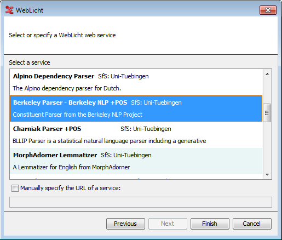Click the WebLicht logo icon in title bar

[x=9, y=10]
